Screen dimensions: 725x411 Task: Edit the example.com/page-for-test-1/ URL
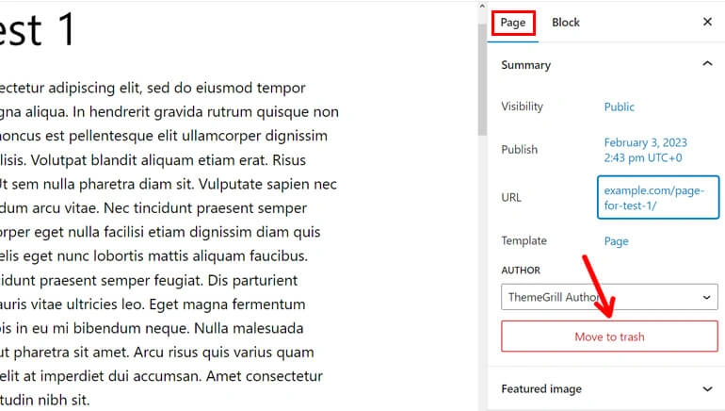tap(657, 197)
